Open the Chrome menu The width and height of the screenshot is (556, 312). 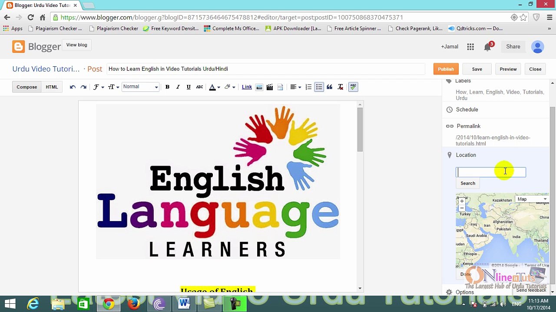coord(549,17)
